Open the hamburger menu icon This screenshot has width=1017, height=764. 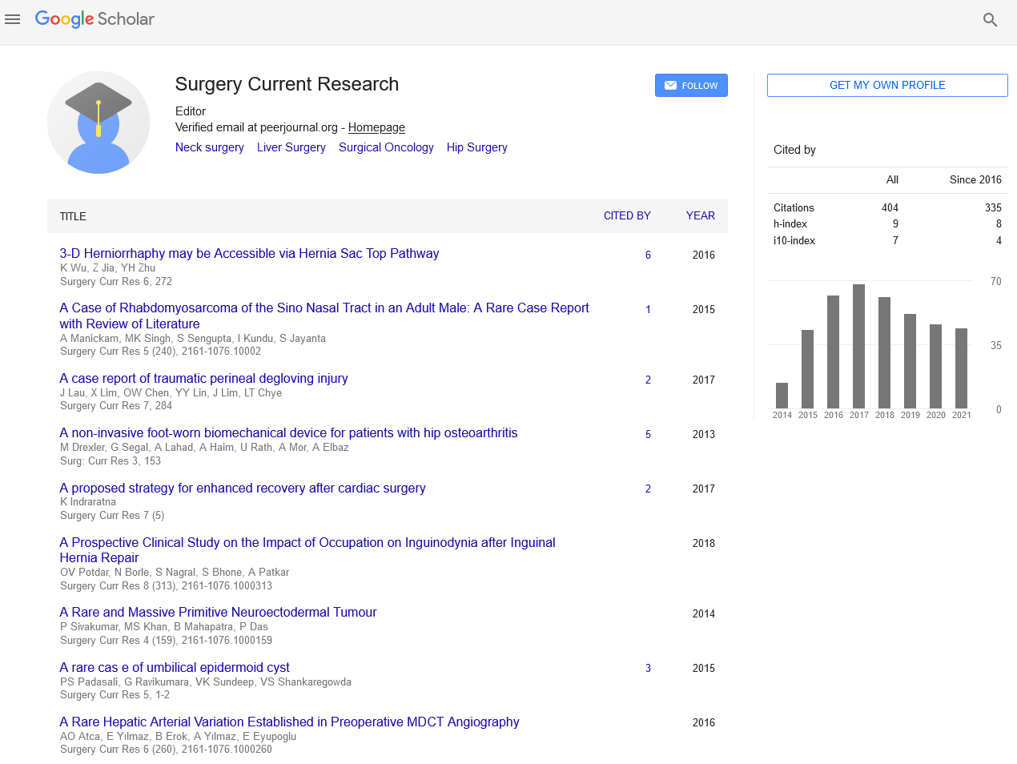12,19
